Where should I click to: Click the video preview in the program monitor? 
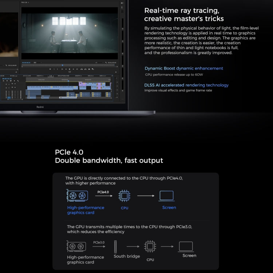point(69,33)
